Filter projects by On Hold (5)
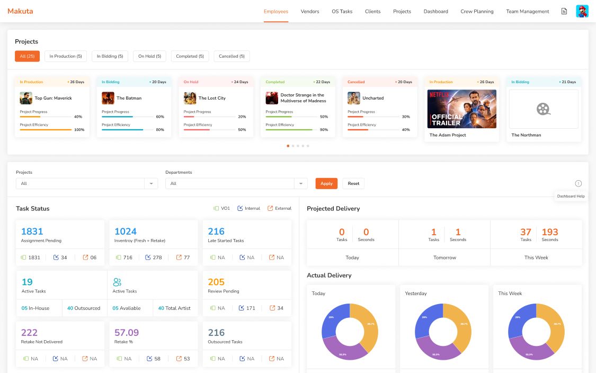596x373 pixels. point(150,56)
